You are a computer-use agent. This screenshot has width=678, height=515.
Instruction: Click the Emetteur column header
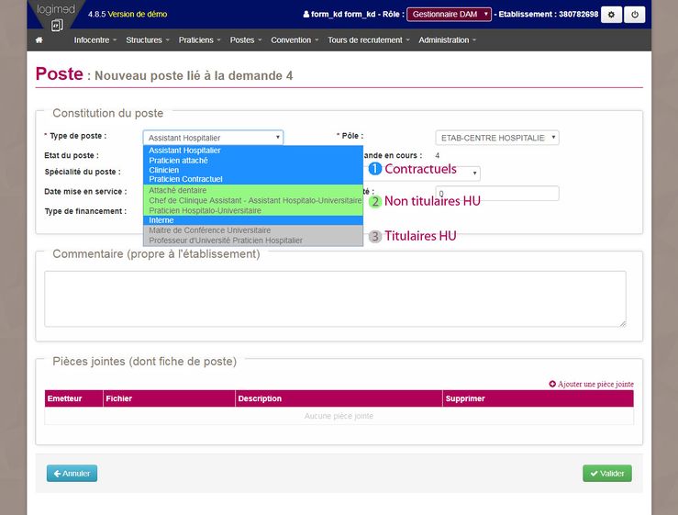click(x=74, y=398)
